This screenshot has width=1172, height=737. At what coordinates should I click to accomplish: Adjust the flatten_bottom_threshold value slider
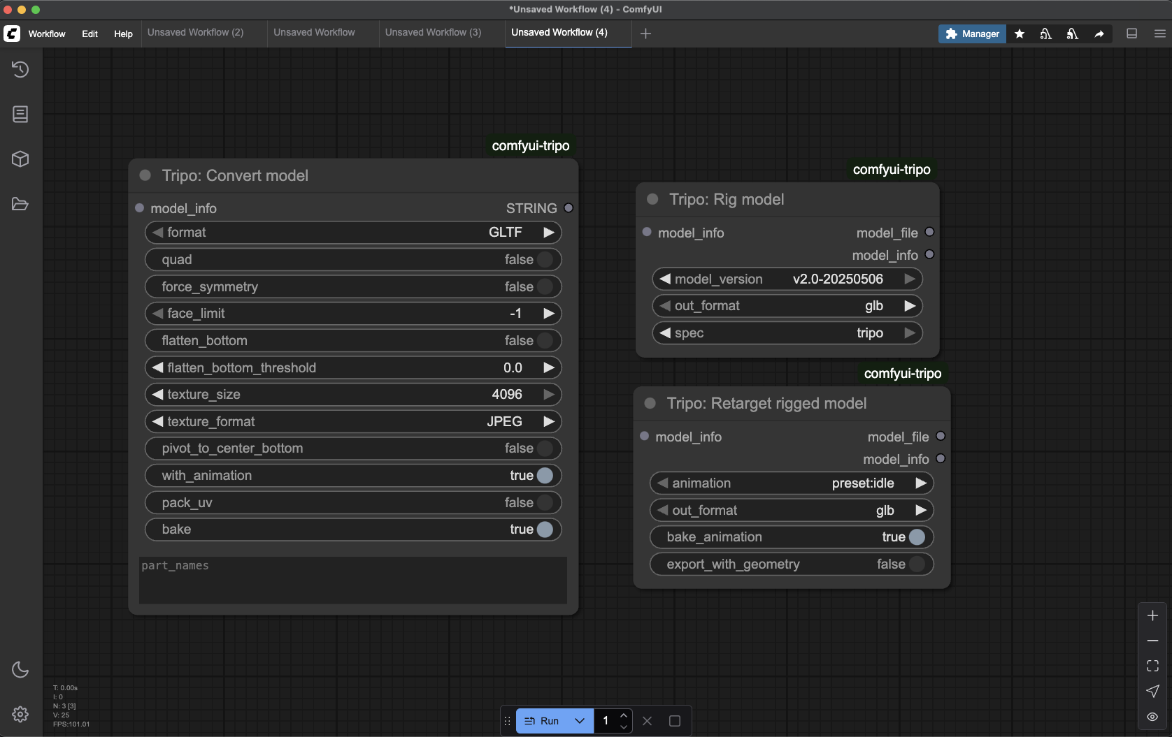[x=353, y=367]
